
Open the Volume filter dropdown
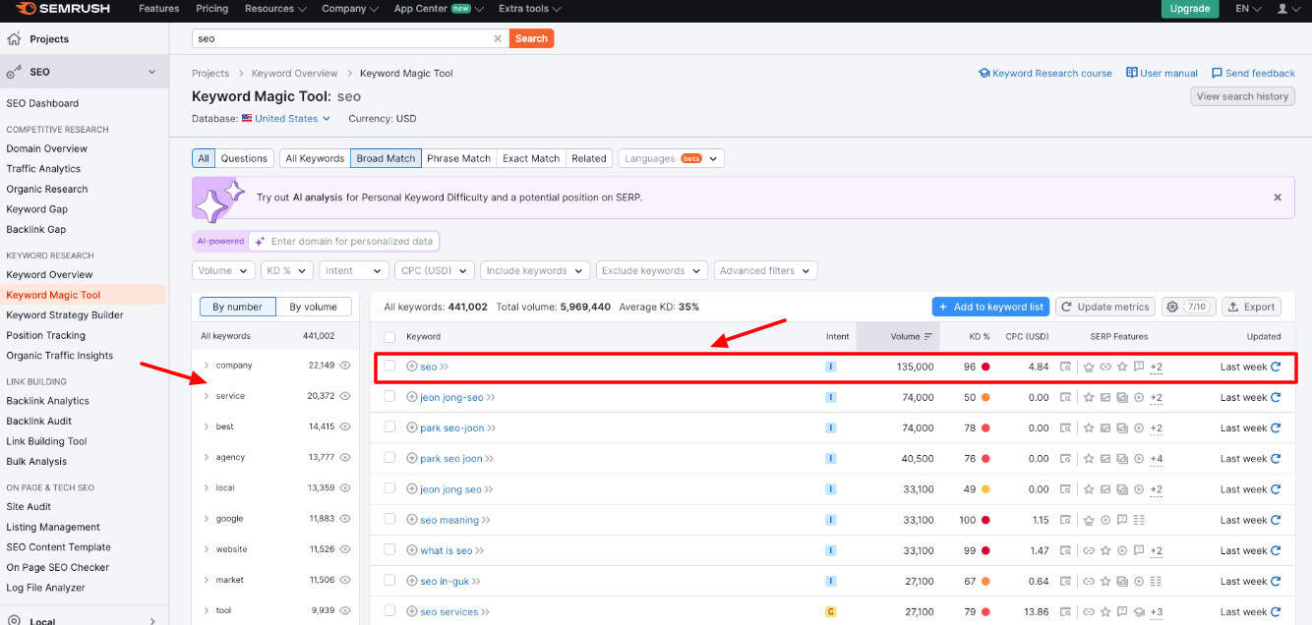[x=224, y=270]
